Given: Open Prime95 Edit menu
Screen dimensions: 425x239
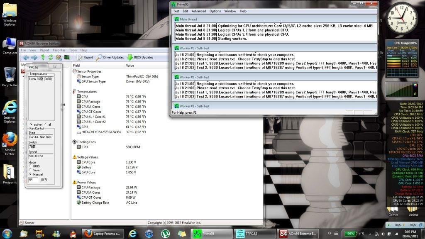Looking at the screenshot, I should [x=185, y=11].
